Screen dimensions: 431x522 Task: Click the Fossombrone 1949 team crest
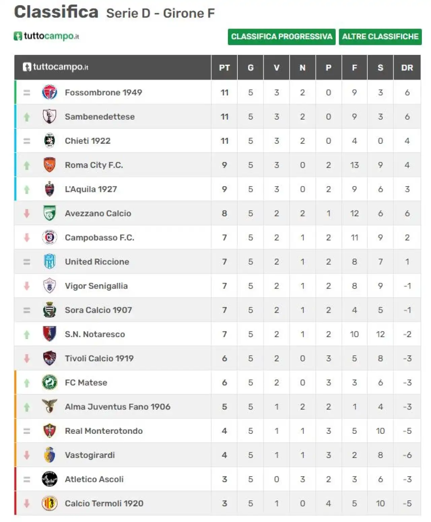click(49, 92)
